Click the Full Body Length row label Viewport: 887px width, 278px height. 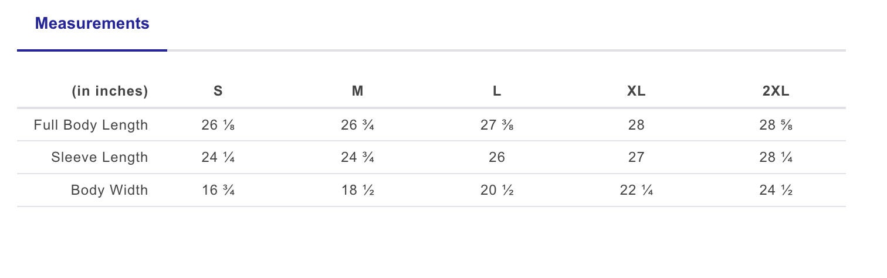(91, 125)
